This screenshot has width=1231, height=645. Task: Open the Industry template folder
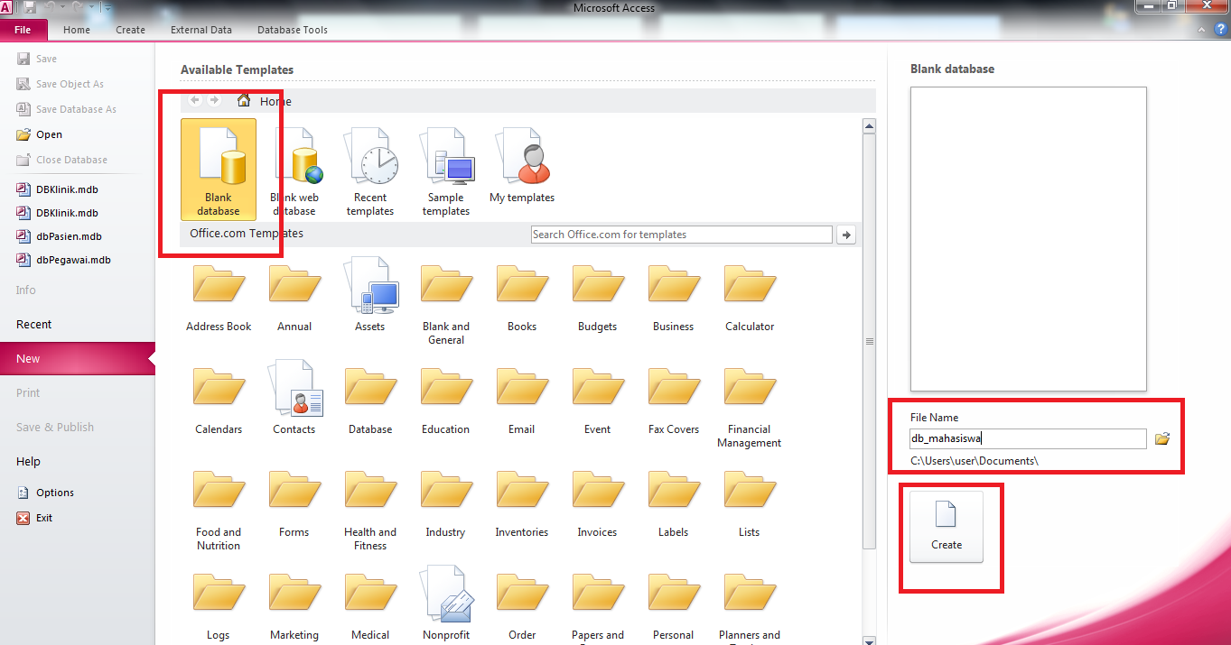(446, 502)
